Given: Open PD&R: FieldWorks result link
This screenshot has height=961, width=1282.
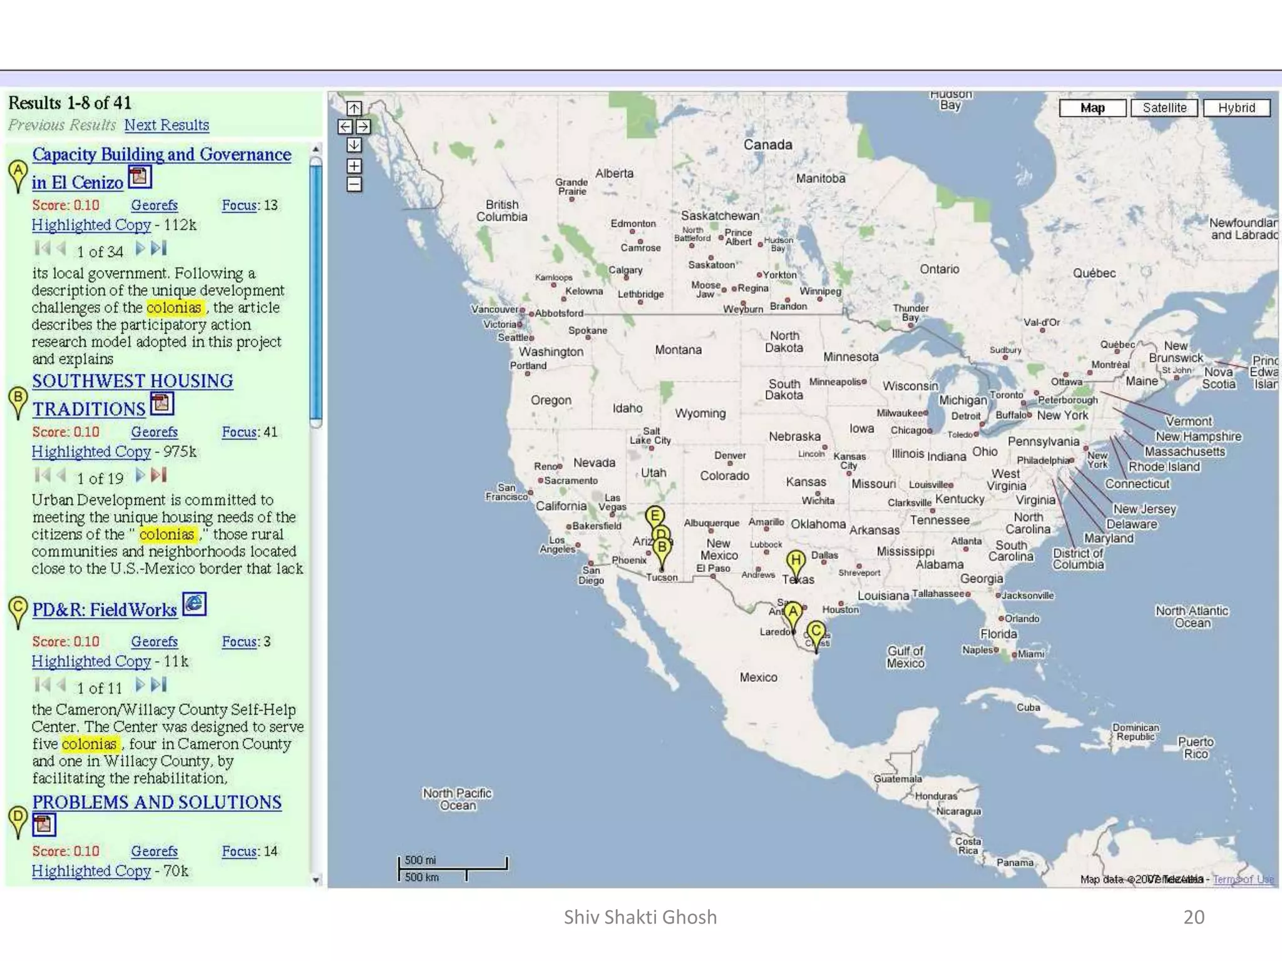Looking at the screenshot, I should coord(105,610).
